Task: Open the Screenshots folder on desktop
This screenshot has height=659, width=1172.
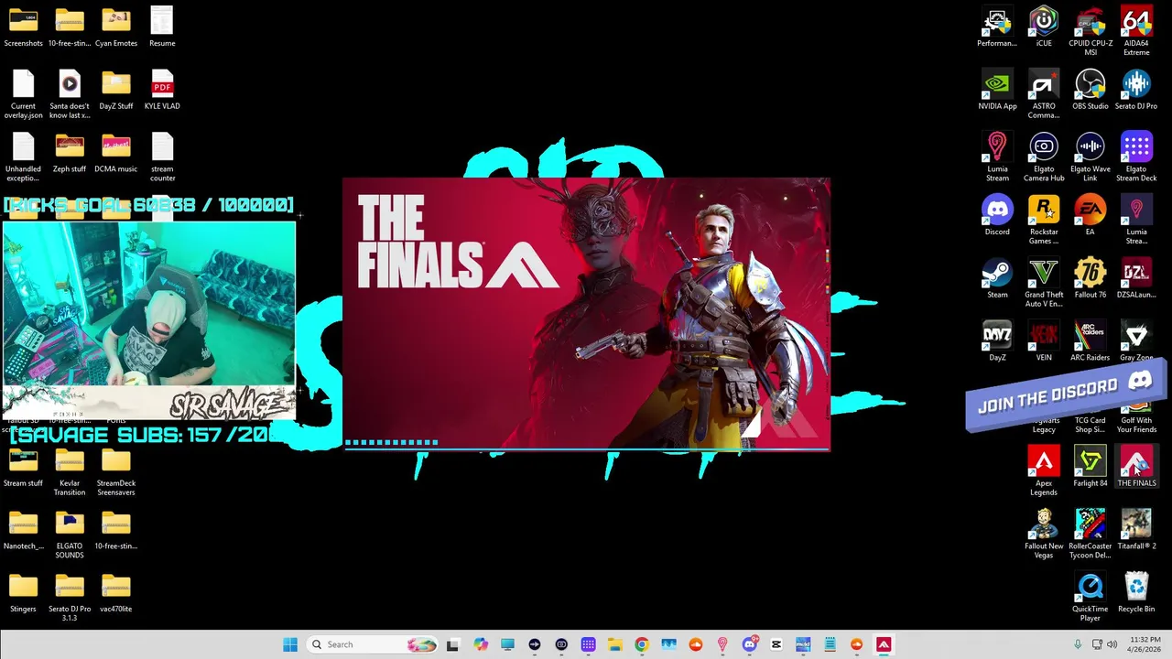Action: click(23, 27)
